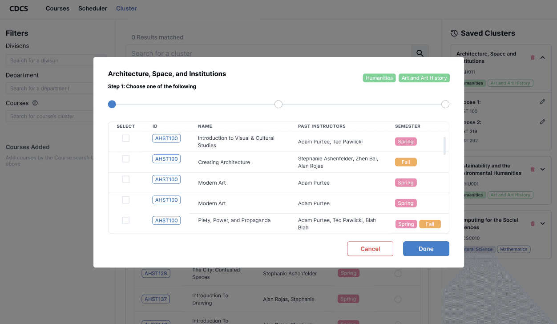557x324 pixels.
Task: Delete the Computing for the Social Sciences cluster
Action: pyautogui.click(x=533, y=223)
